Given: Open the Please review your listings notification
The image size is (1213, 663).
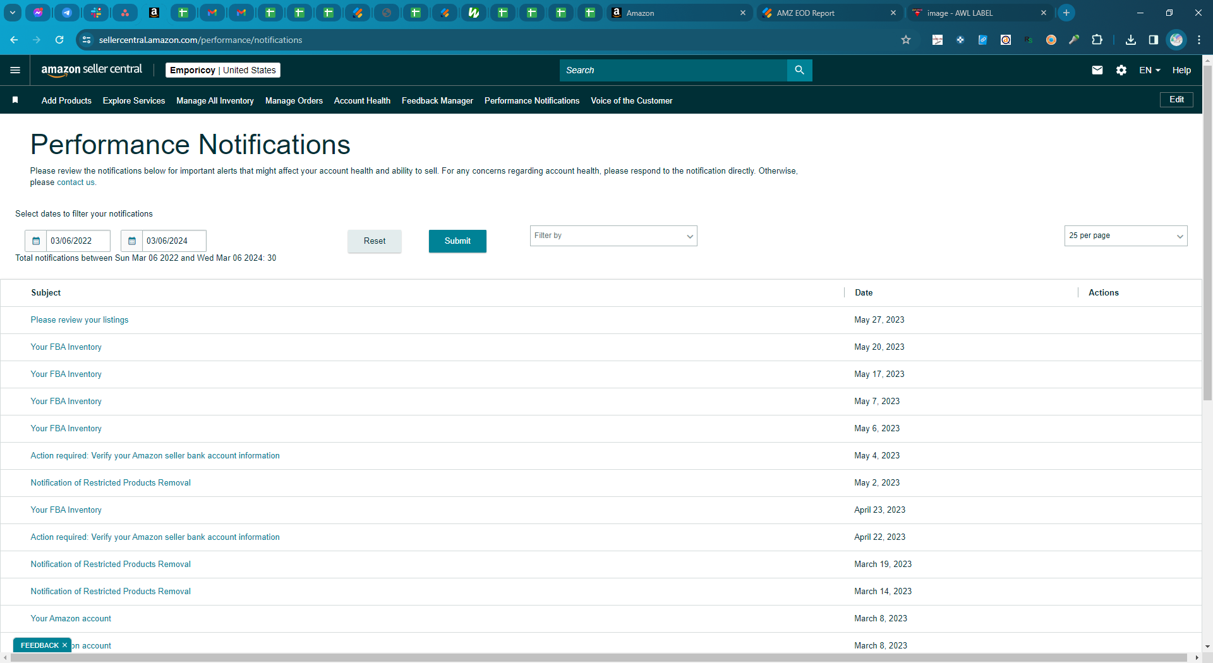Looking at the screenshot, I should (x=80, y=320).
